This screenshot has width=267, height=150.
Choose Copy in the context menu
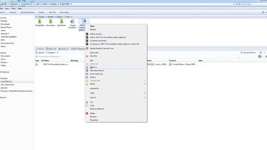[x=92, y=105]
